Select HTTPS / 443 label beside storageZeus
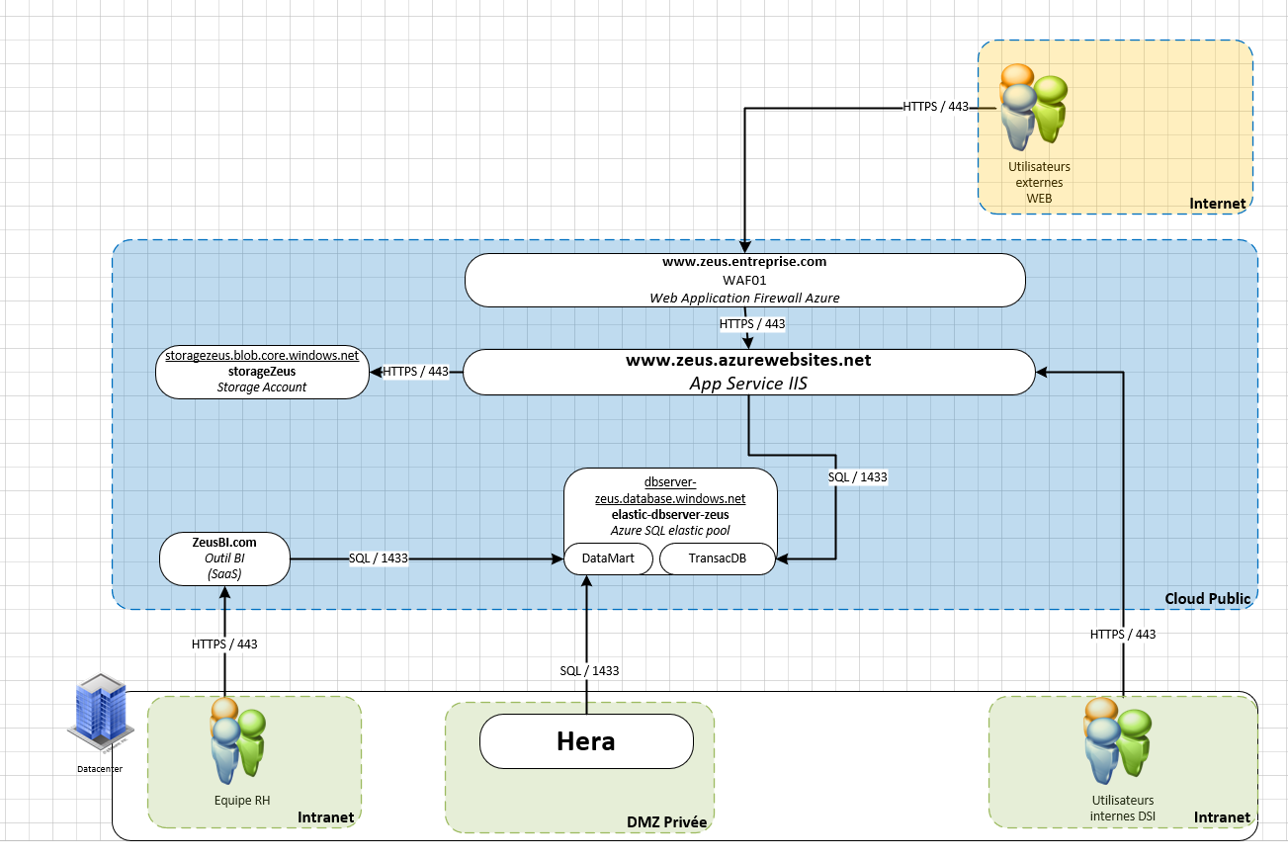1288x859 pixels. [415, 372]
